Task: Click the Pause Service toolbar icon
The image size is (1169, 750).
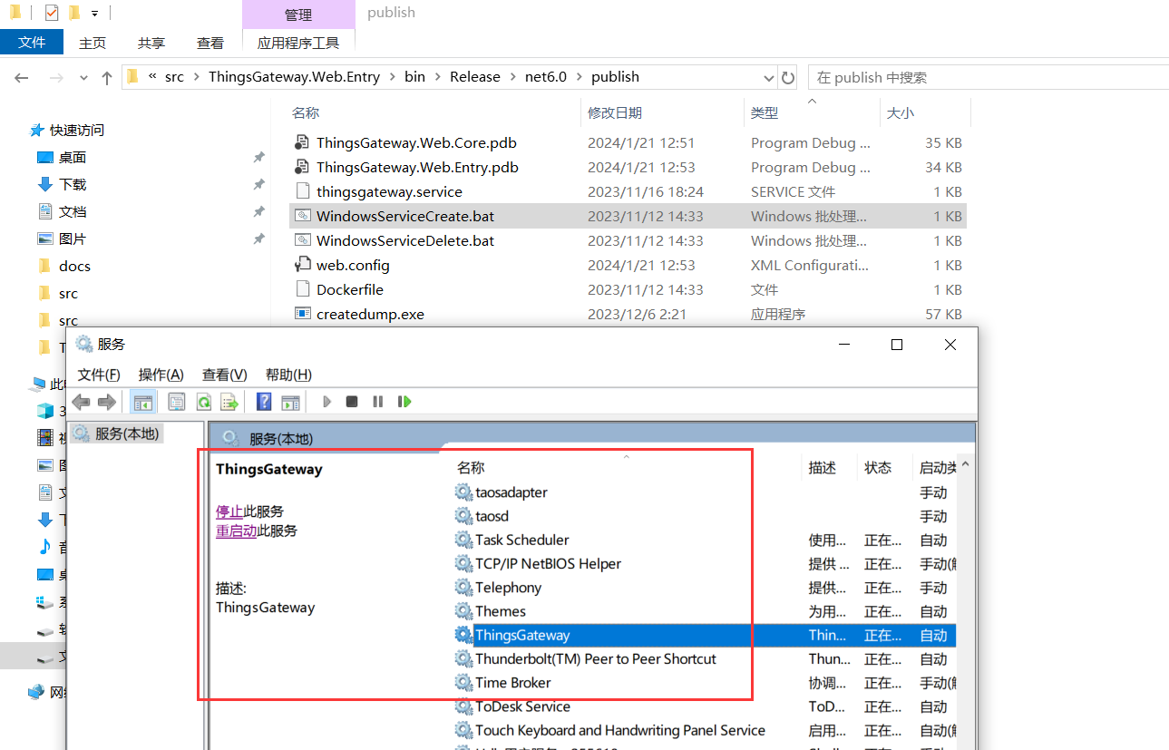Action: [x=378, y=402]
